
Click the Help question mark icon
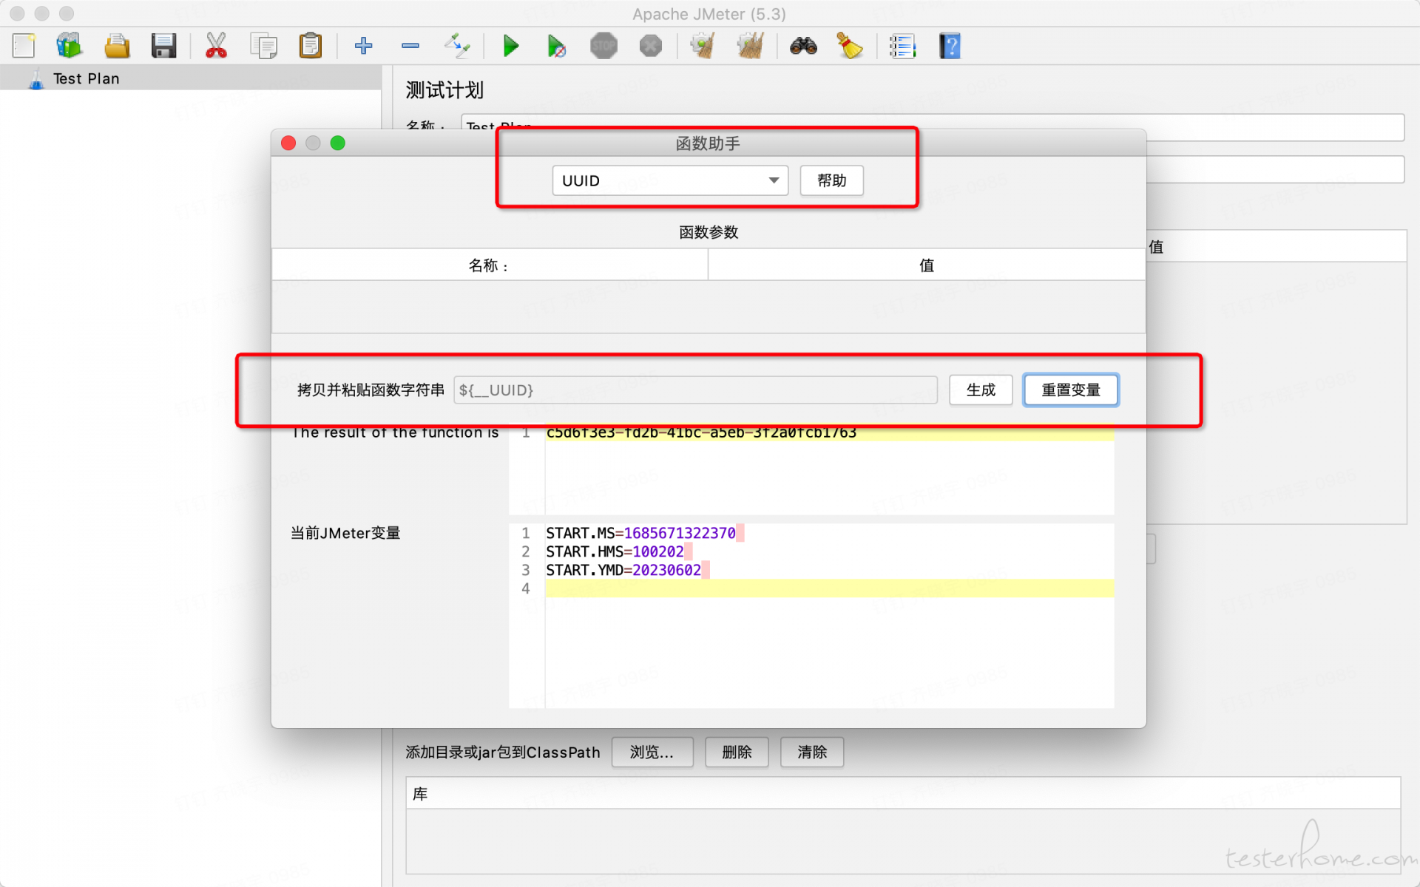pyautogui.click(x=950, y=46)
